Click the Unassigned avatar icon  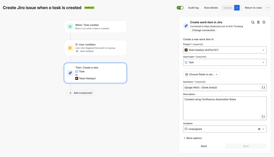tap(186, 129)
